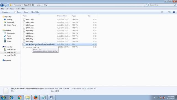Select file ib46C2.tmp
Viewport: 177px width, 100px height.
(30, 22)
